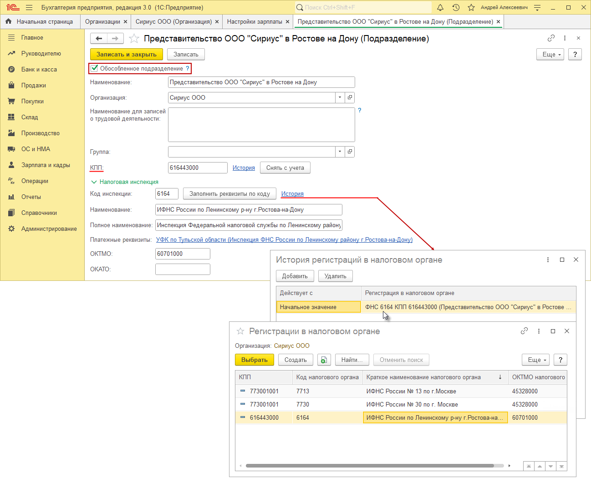Copy link to subdivision form
This screenshot has height=478, width=591.
pos(551,38)
